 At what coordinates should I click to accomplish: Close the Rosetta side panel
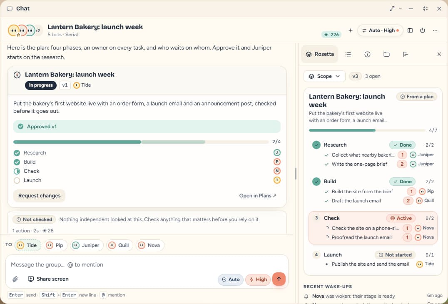(x=439, y=54)
